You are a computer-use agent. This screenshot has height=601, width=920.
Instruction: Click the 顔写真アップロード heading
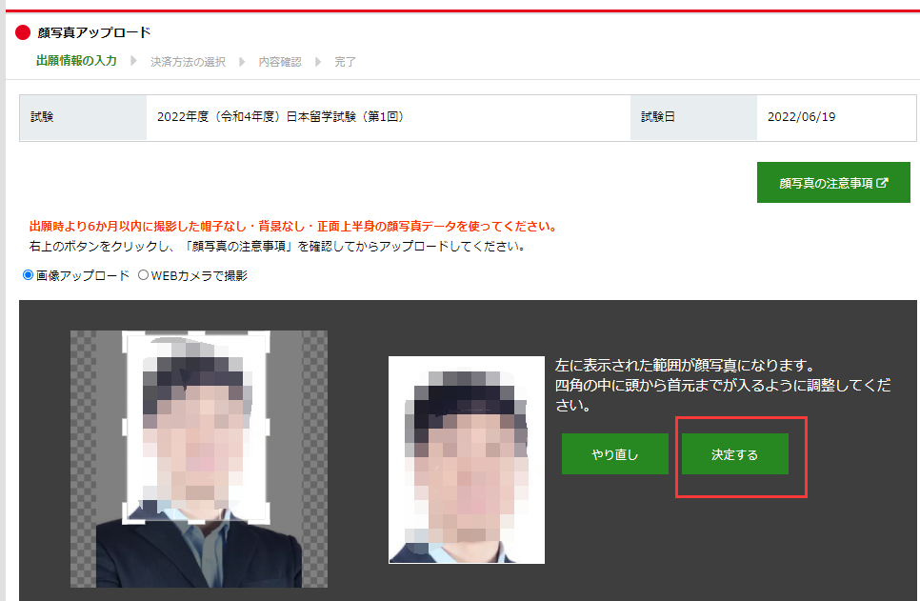94,32
